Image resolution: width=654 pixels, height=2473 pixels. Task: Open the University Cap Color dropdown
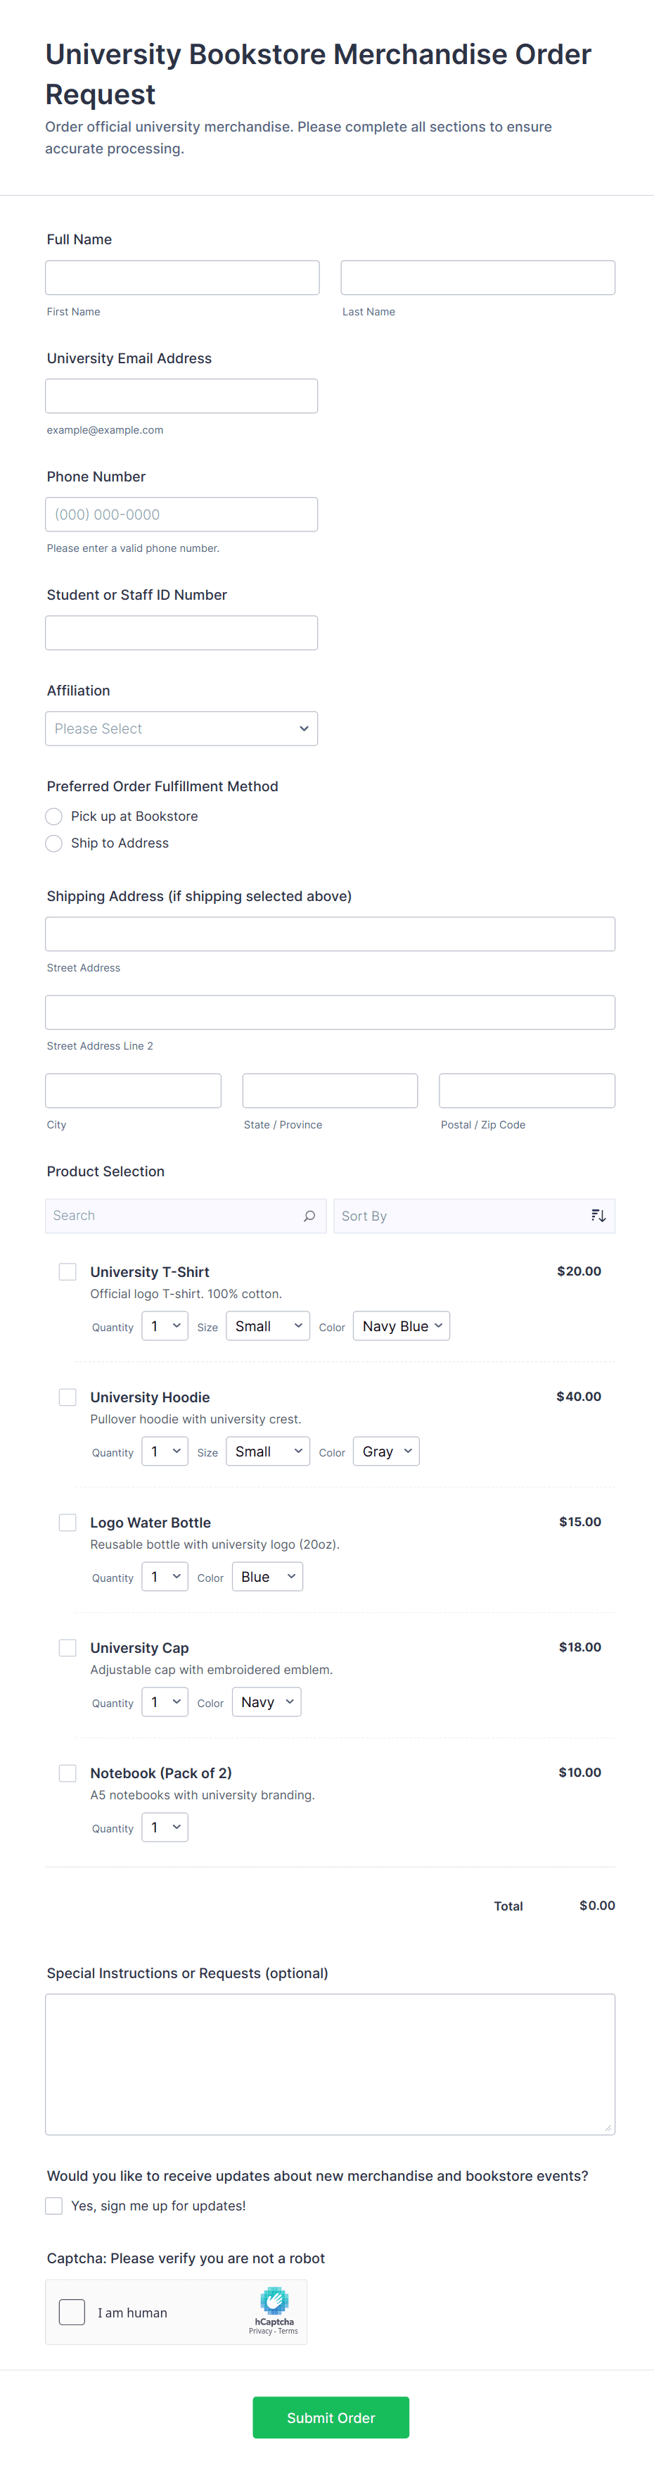point(267,1702)
